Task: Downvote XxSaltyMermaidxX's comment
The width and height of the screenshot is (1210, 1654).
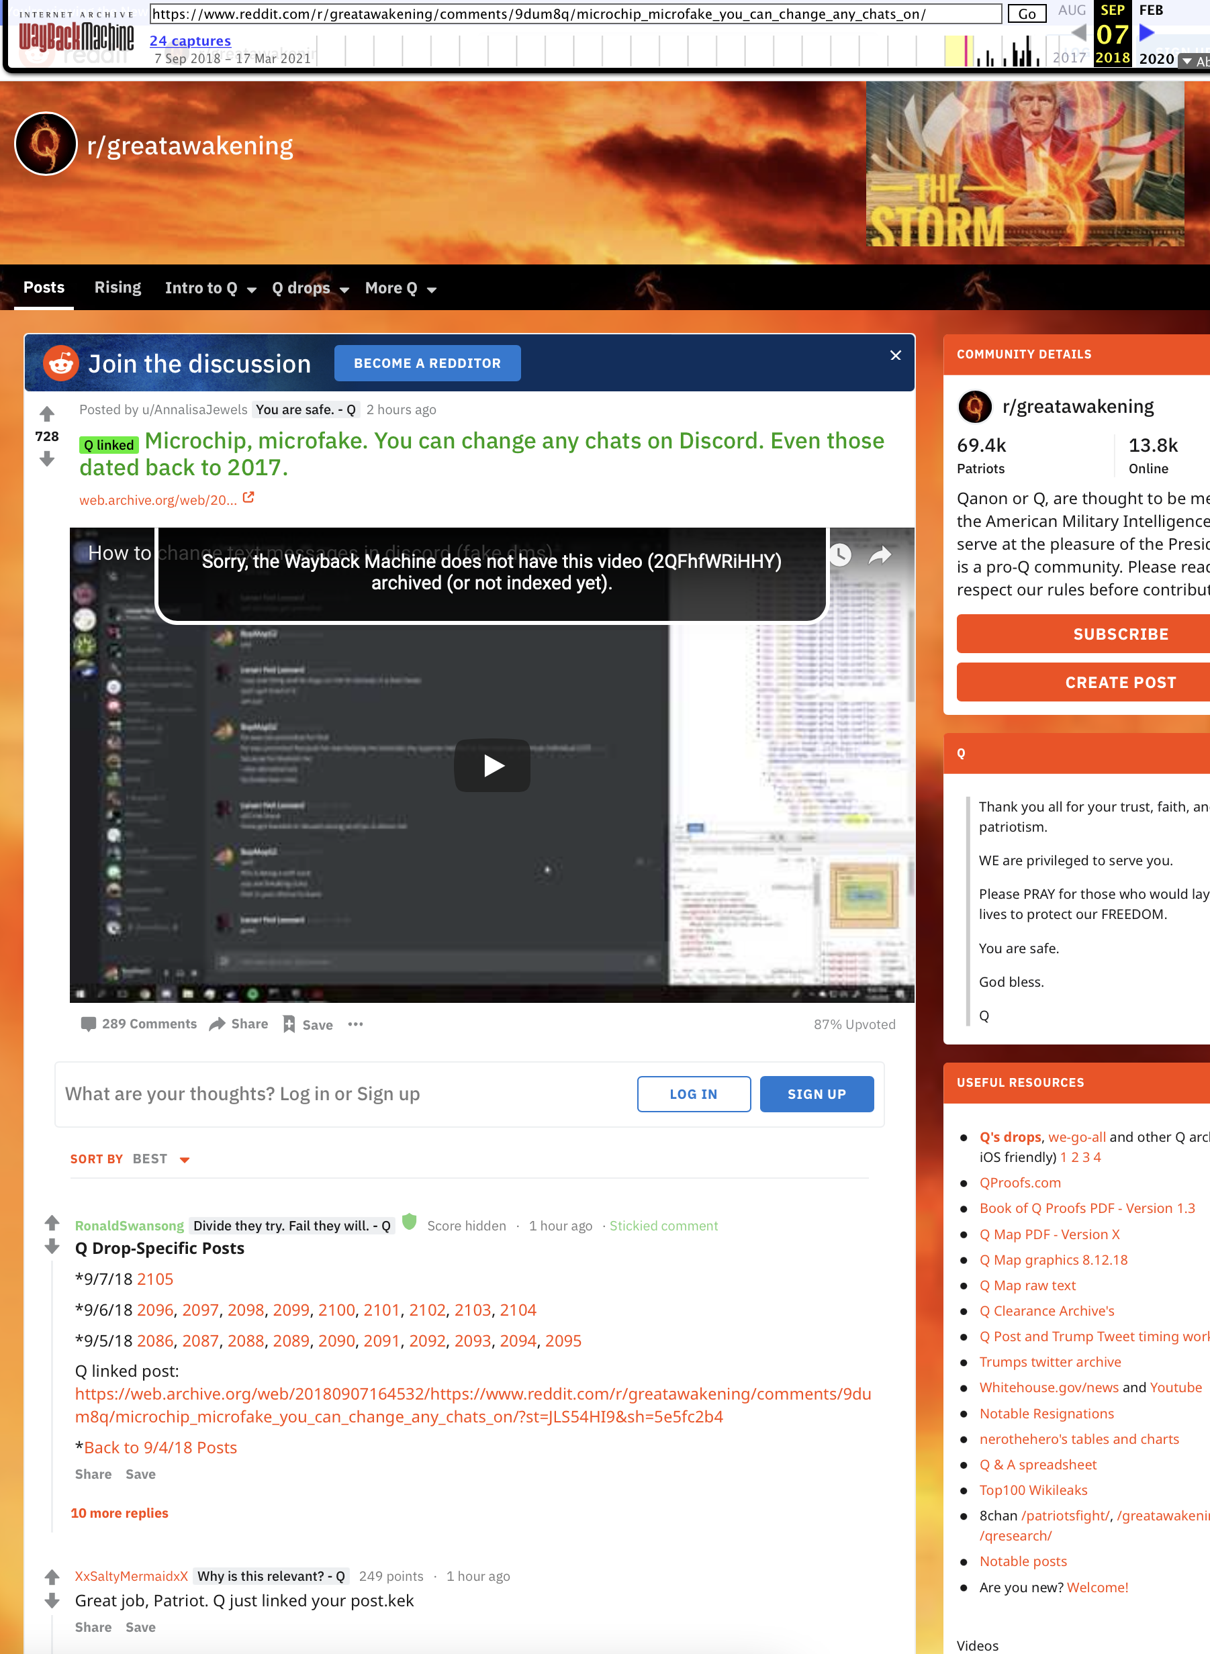Action: coord(52,1601)
